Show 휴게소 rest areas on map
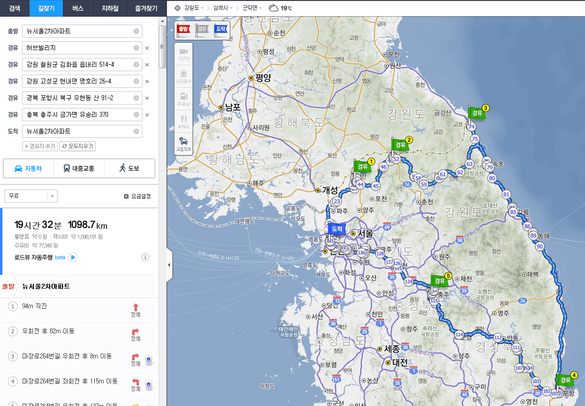The height and width of the screenshot is (406, 585). (184, 121)
